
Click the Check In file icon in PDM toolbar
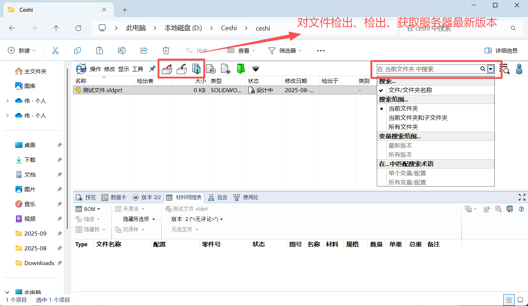182,69
